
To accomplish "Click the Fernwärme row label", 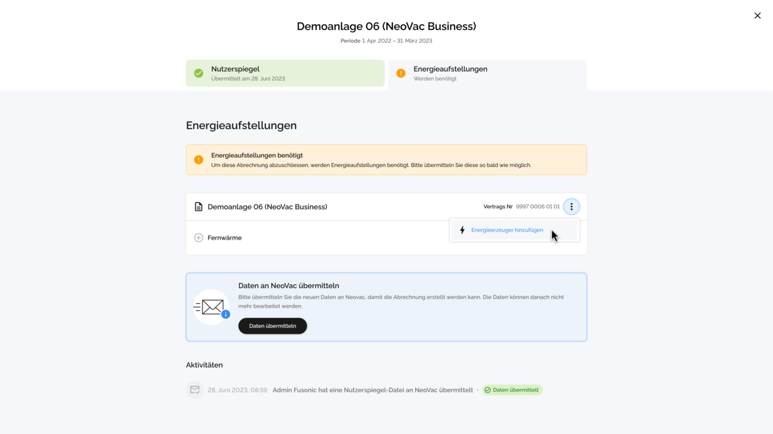I will 225,238.
